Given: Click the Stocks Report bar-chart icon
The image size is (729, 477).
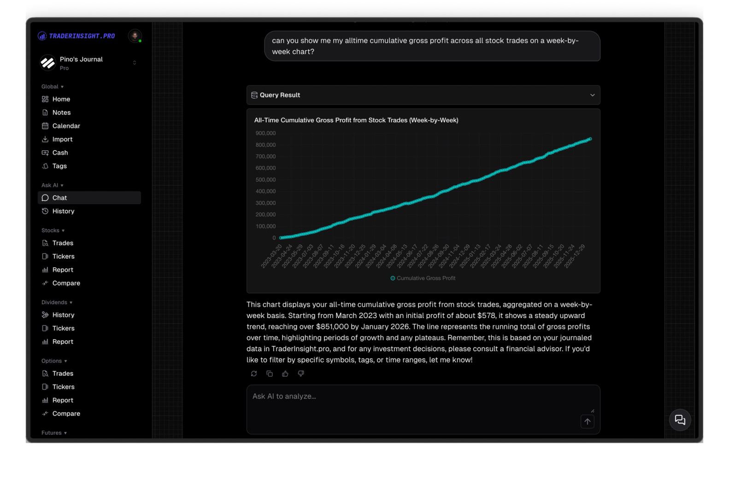Looking at the screenshot, I should click(45, 270).
